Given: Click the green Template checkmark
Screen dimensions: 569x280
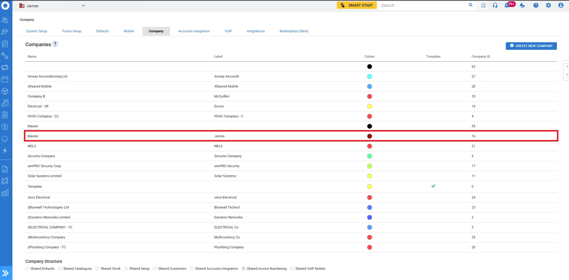Looking at the screenshot, I should tap(433, 186).
